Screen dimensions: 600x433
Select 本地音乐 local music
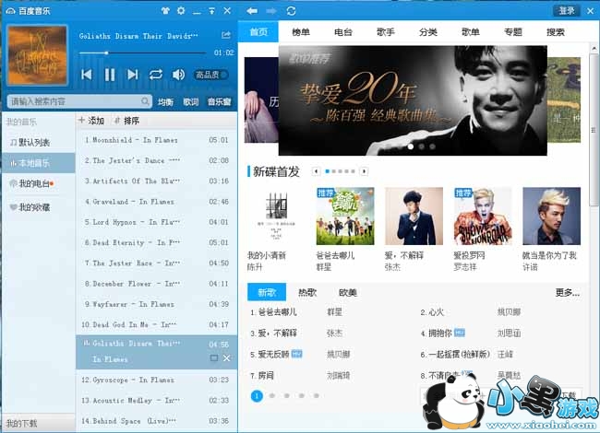point(38,163)
